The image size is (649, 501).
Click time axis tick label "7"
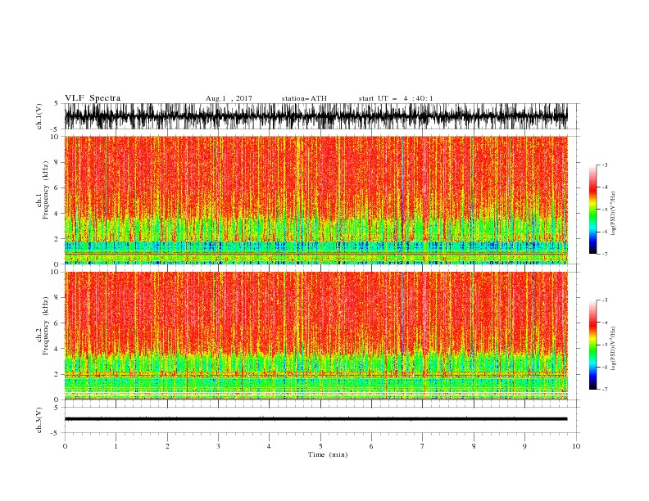point(423,446)
